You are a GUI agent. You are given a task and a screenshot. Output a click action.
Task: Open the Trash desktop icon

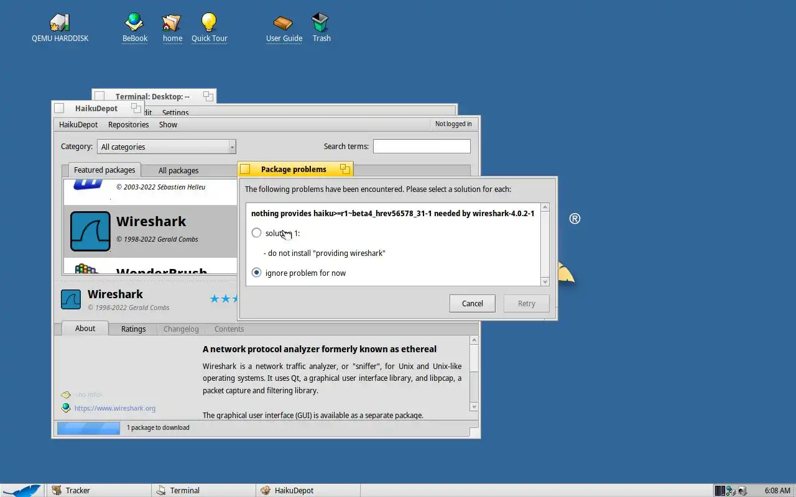point(320,23)
